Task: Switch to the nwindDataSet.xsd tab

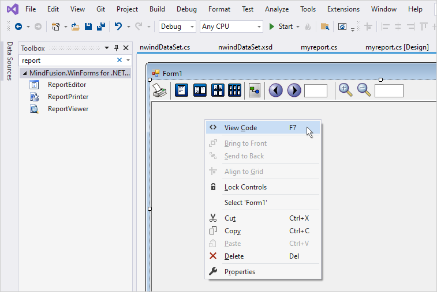Action: coord(245,47)
